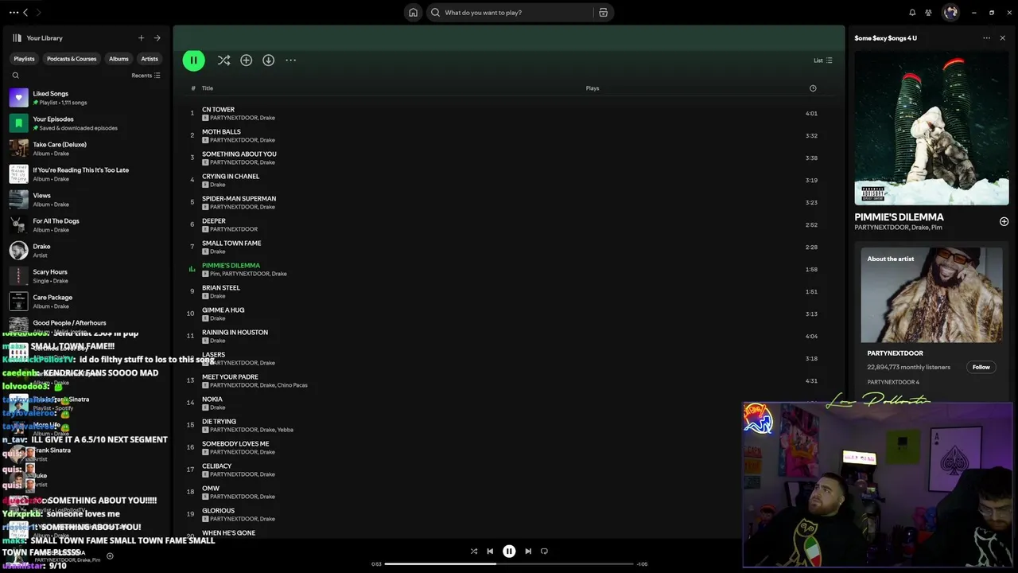Click the PIMMIE'S DILEMMA album cover art

tap(931, 128)
